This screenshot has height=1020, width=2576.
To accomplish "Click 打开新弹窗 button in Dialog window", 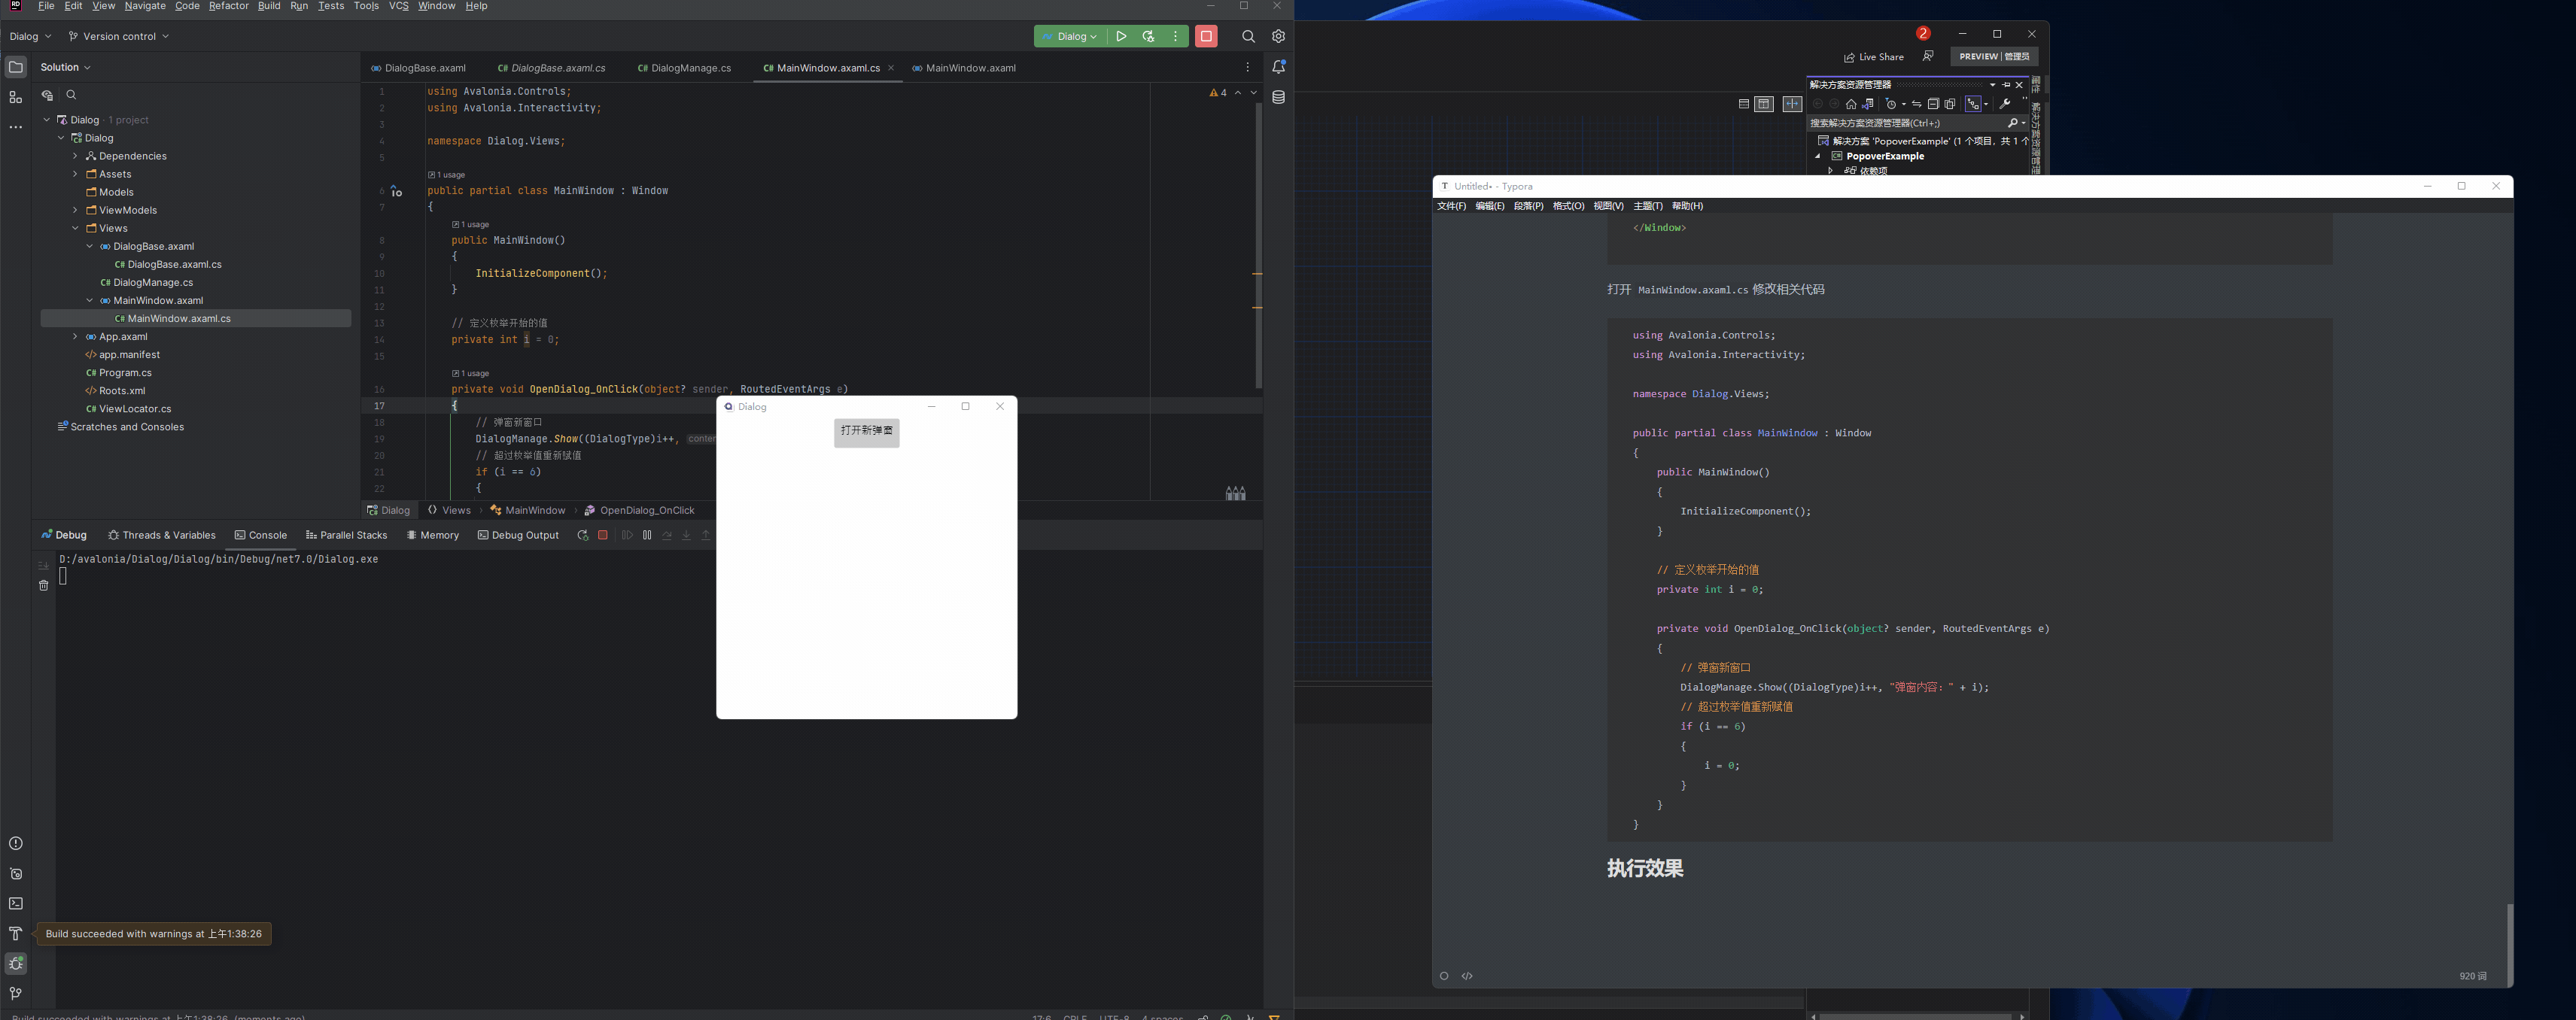I will pyautogui.click(x=866, y=431).
